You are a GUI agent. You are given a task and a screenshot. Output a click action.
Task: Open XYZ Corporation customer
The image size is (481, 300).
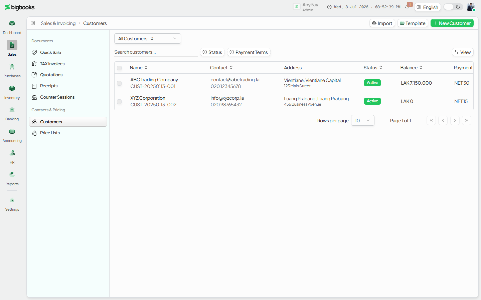[148, 98]
